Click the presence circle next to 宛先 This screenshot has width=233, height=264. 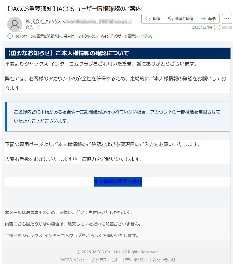pos(39,27)
